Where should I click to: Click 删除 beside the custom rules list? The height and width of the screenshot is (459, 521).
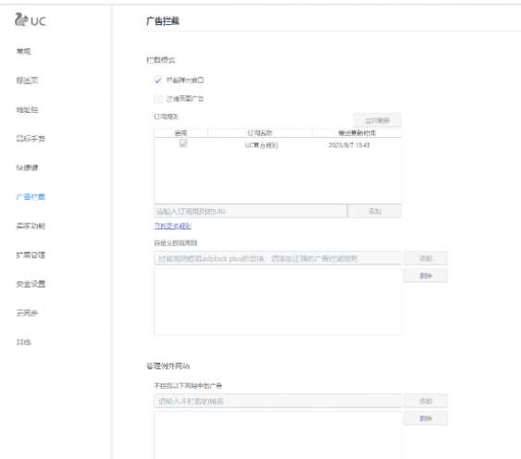(426, 276)
